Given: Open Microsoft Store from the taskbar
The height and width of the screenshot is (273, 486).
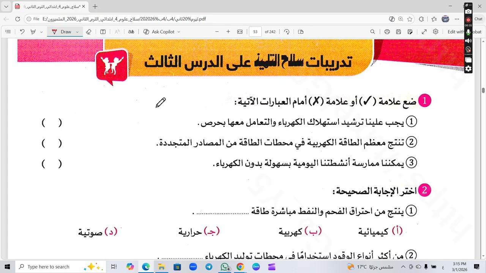Looking at the screenshot, I should [x=177, y=267].
